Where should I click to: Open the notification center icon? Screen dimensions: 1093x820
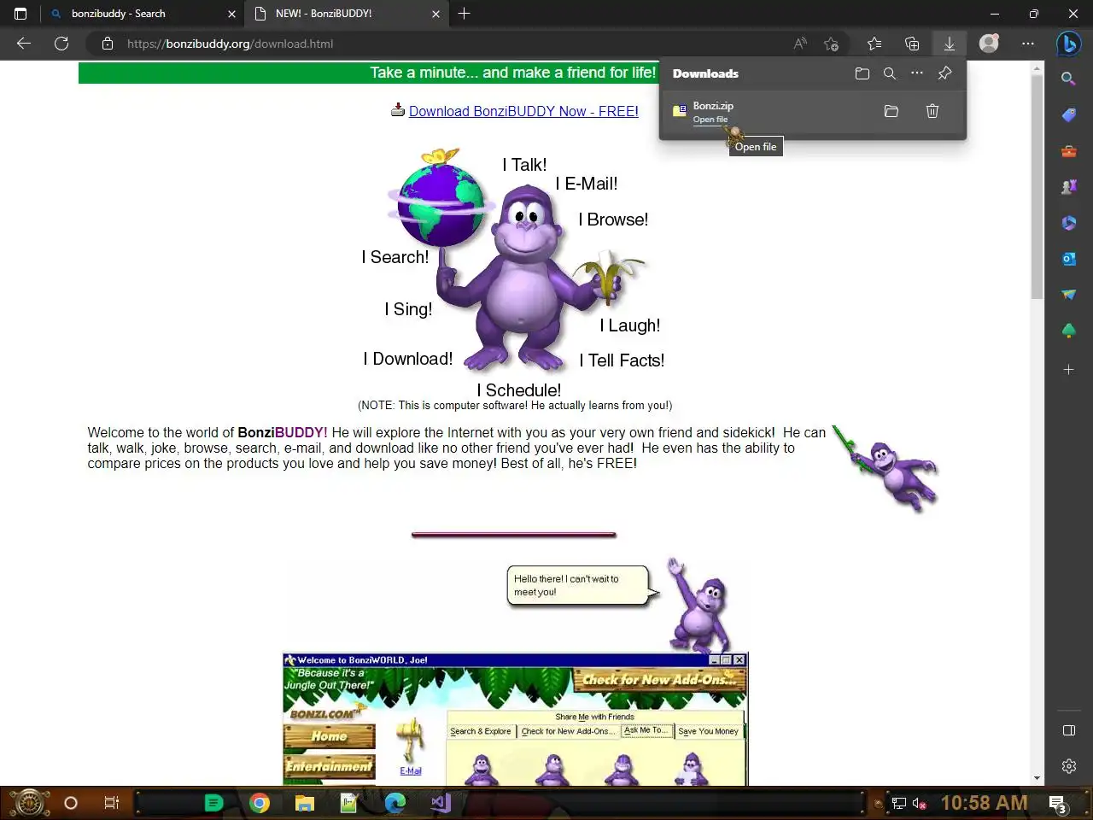point(1058,804)
